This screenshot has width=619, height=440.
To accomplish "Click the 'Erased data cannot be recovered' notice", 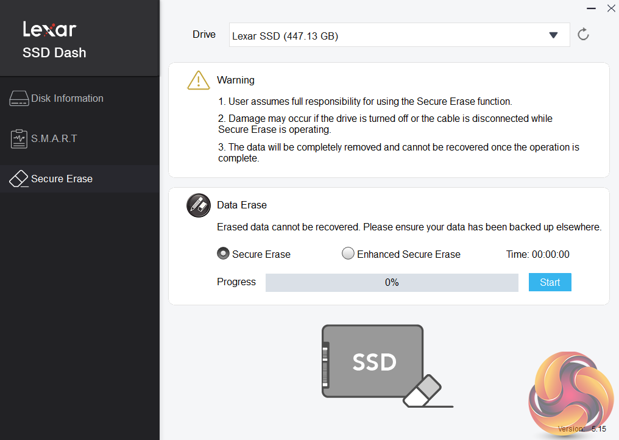I will click(x=409, y=227).
